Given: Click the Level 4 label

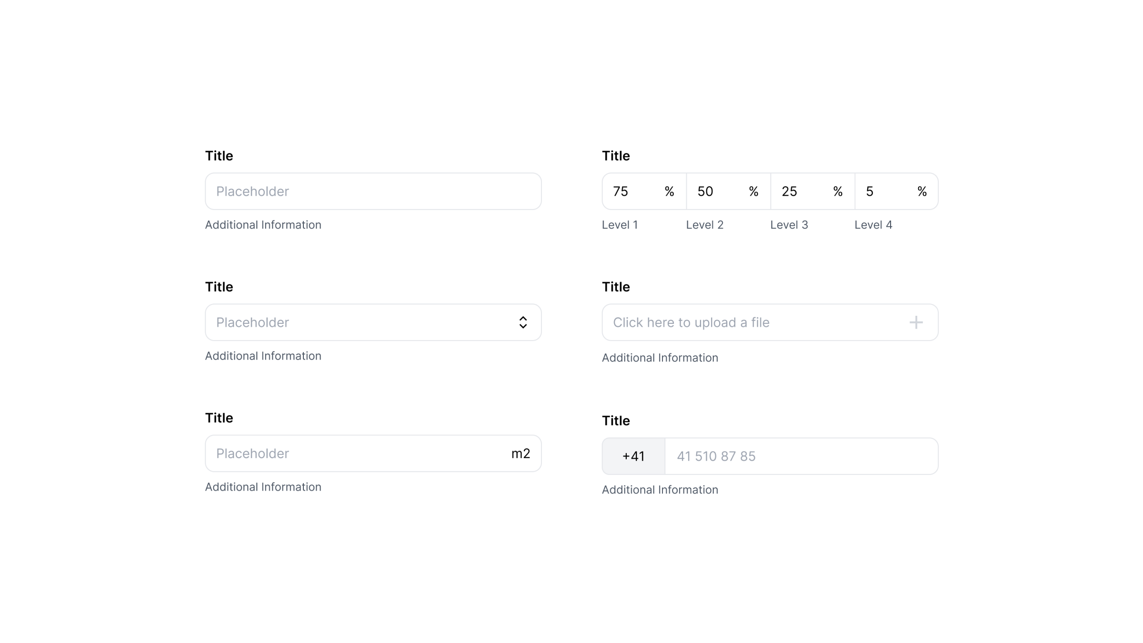Looking at the screenshot, I should (x=873, y=225).
